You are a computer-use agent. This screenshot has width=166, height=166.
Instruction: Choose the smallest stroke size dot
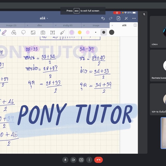(x=96, y=32)
